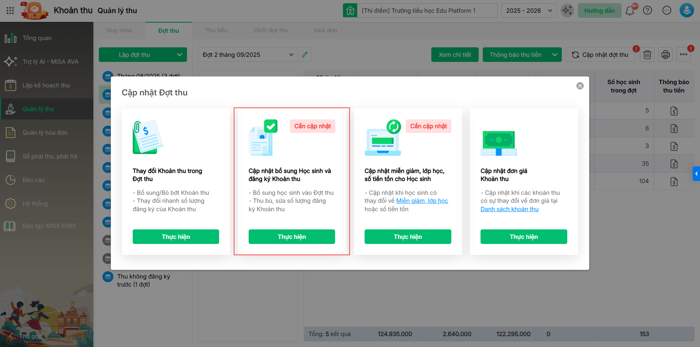Open the Danh sách khoản thu link
The height and width of the screenshot is (347, 700).
pyautogui.click(x=509, y=209)
